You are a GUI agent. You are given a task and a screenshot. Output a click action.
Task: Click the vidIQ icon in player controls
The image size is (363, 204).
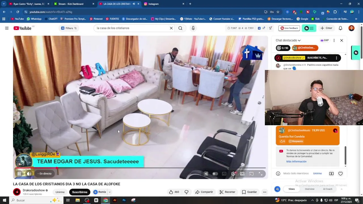click(x=206, y=174)
